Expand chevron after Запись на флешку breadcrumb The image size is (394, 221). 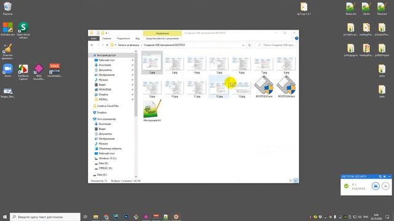pos(142,45)
